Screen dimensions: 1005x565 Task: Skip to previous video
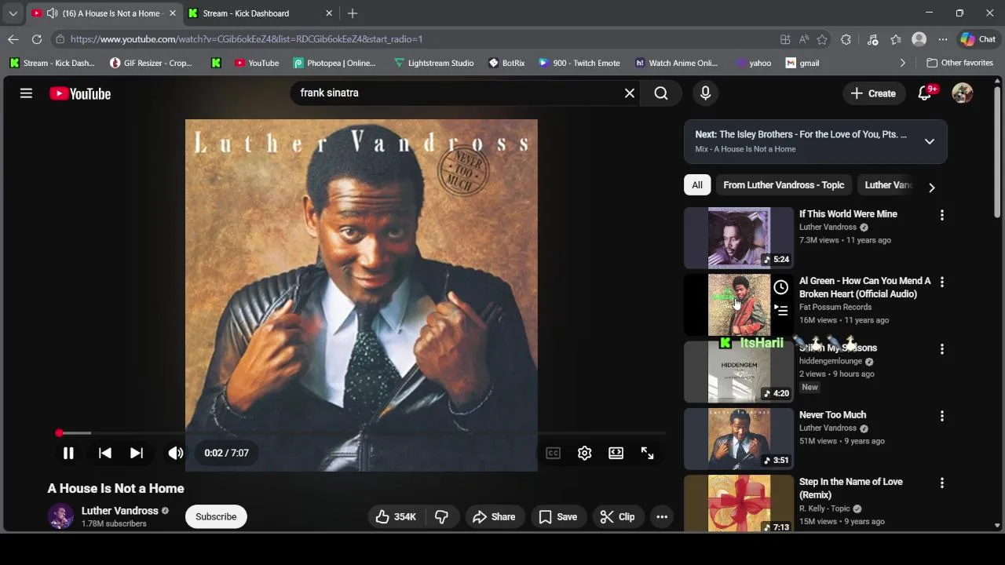click(x=104, y=453)
